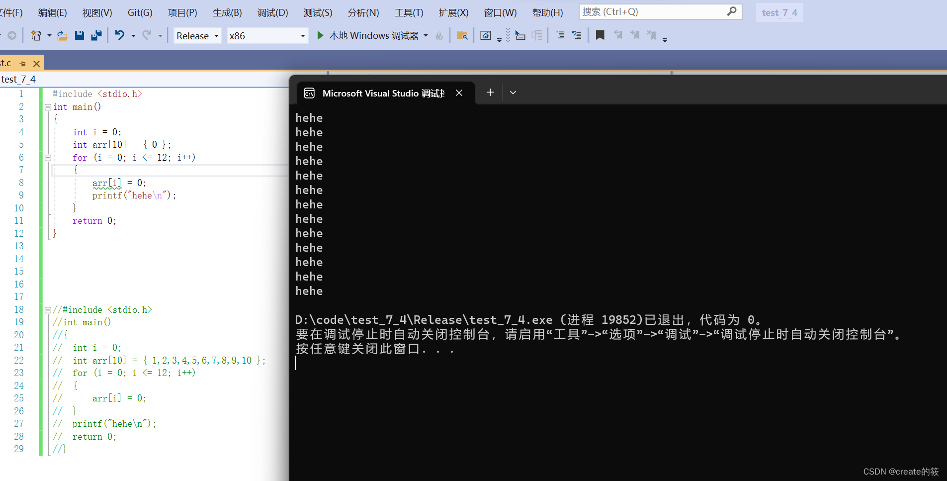Open the debugger target dropdown arrow
The width and height of the screenshot is (947, 481).
click(426, 36)
